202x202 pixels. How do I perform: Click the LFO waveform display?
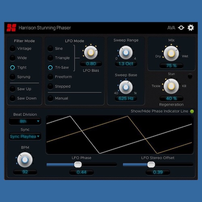[120, 135]
